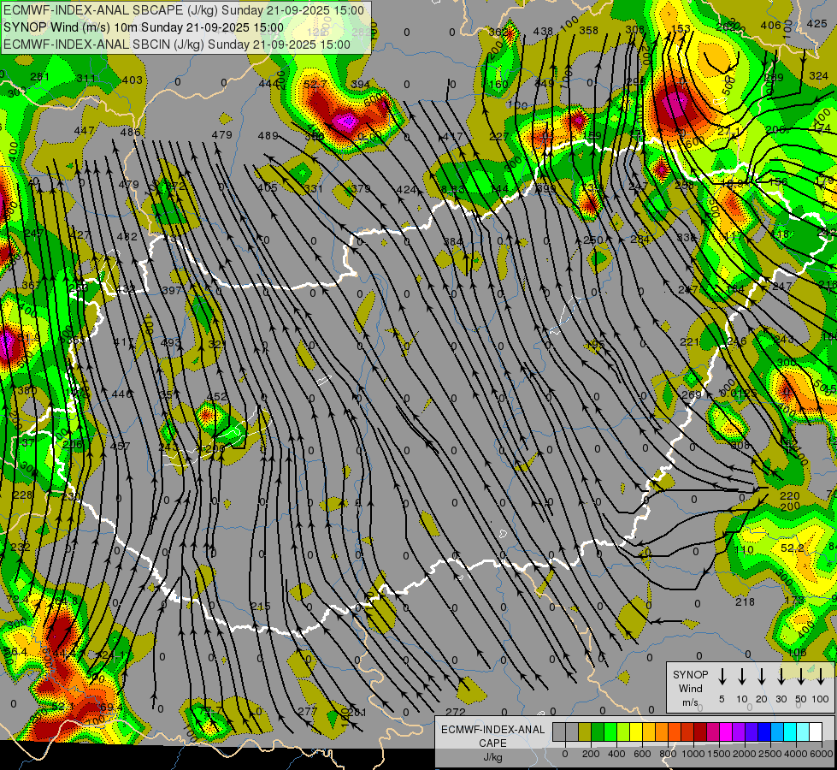Image resolution: width=837 pixels, height=770 pixels.
Task: Click the map value 384
Action: (x=453, y=241)
